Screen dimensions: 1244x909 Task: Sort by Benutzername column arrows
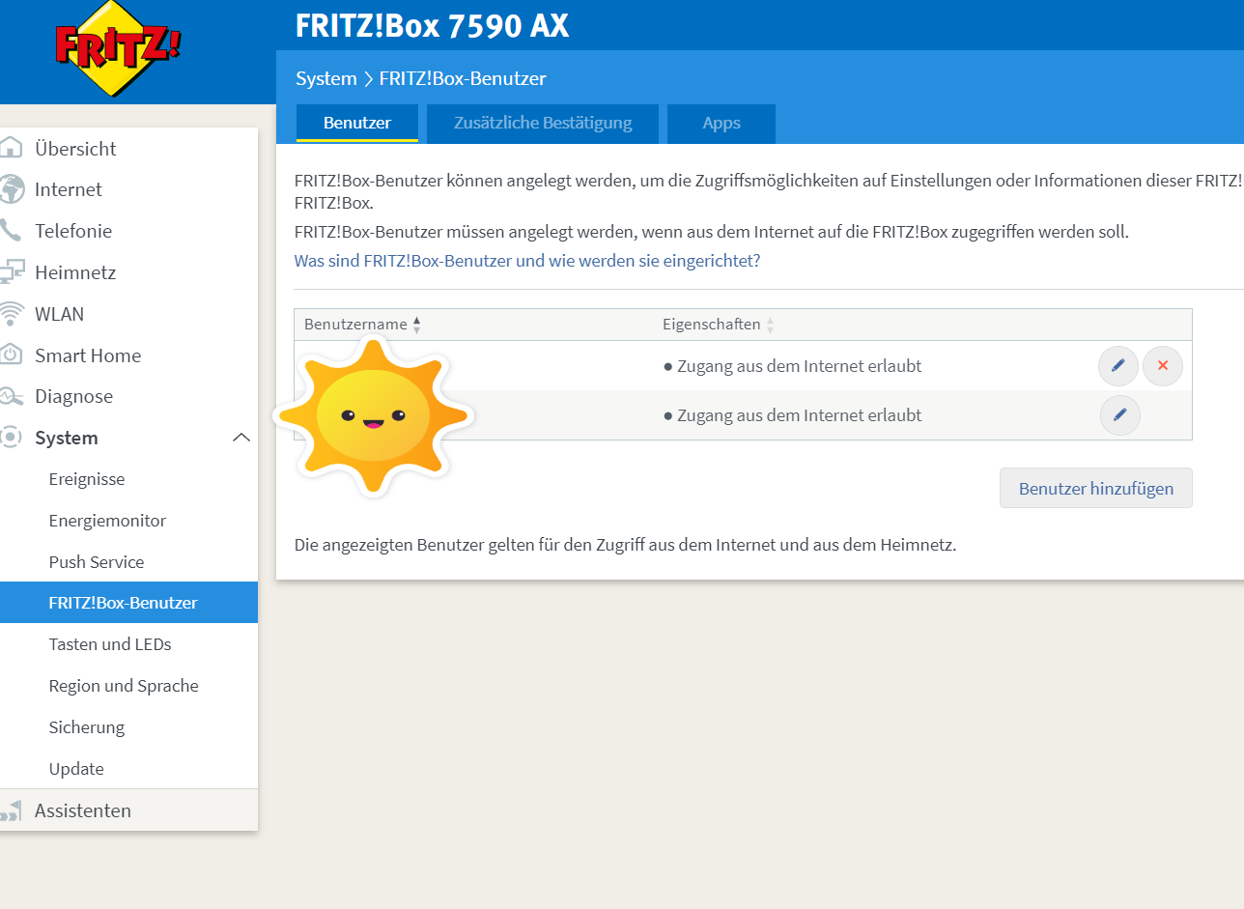416,326
